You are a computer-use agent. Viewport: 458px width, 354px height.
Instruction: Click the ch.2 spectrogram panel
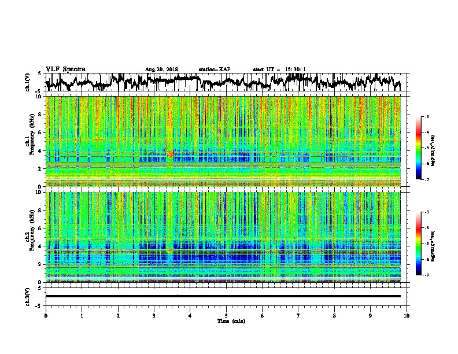point(223,237)
